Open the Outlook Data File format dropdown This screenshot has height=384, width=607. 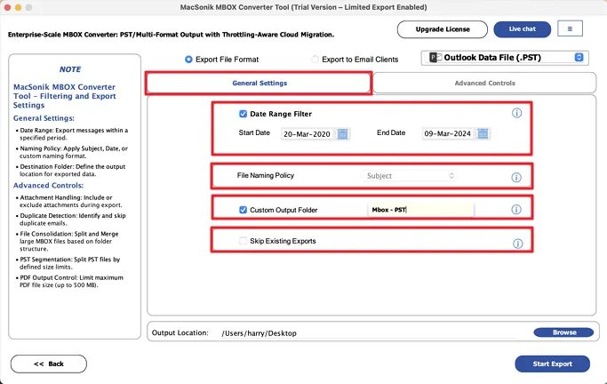click(505, 58)
